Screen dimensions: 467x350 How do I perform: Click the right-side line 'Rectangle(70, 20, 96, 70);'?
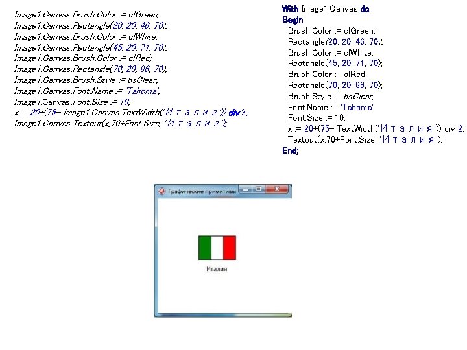(335, 85)
